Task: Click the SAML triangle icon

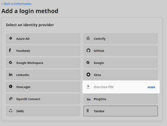Action: [x=11, y=111]
